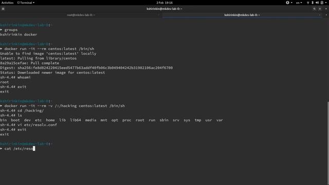The width and height of the screenshot is (329, 185).
Task: Click the window title kshirinkin@mkdev-lab-0
Action: [164, 9]
